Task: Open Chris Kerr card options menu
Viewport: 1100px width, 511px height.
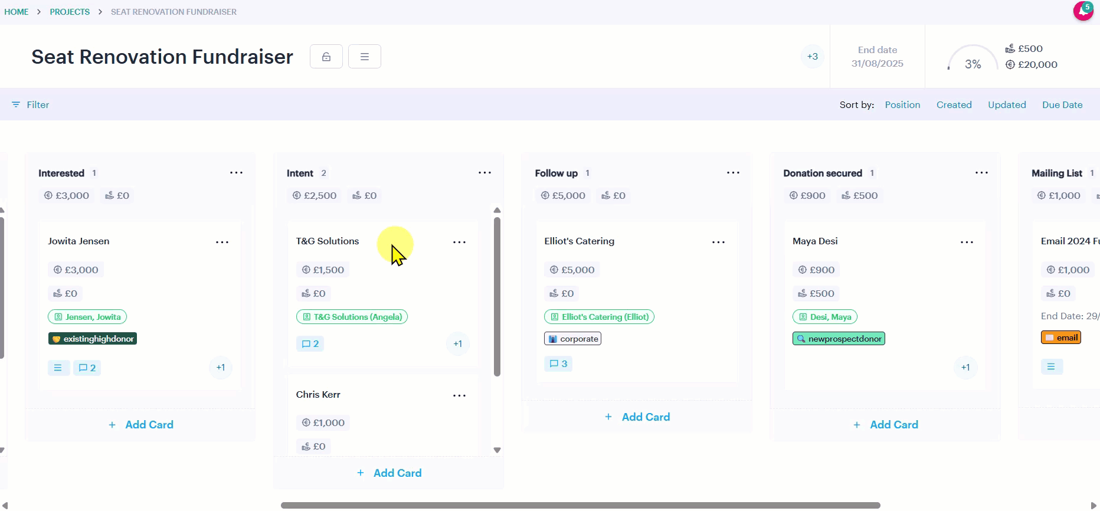Action: click(x=459, y=395)
